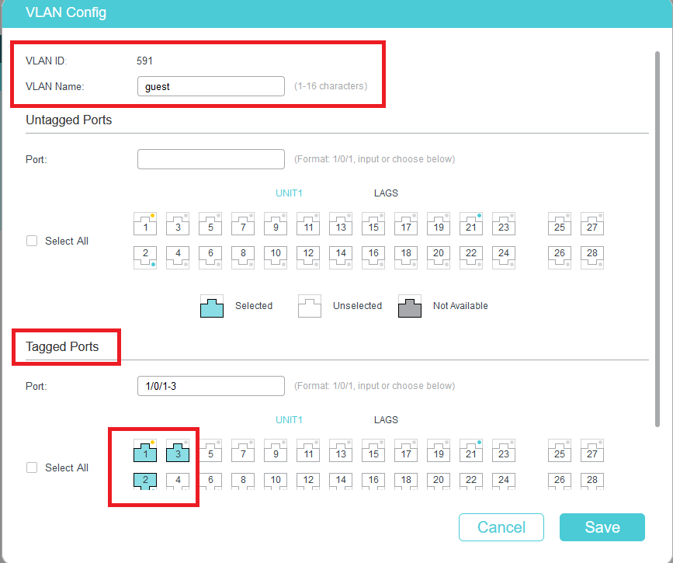
Task: Select untagged port 1 icon
Action: pyautogui.click(x=145, y=224)
